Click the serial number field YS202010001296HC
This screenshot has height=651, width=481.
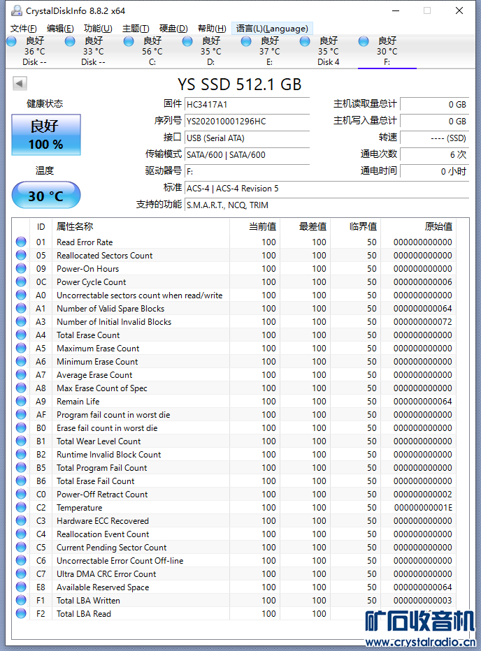(x=247, y=122)
